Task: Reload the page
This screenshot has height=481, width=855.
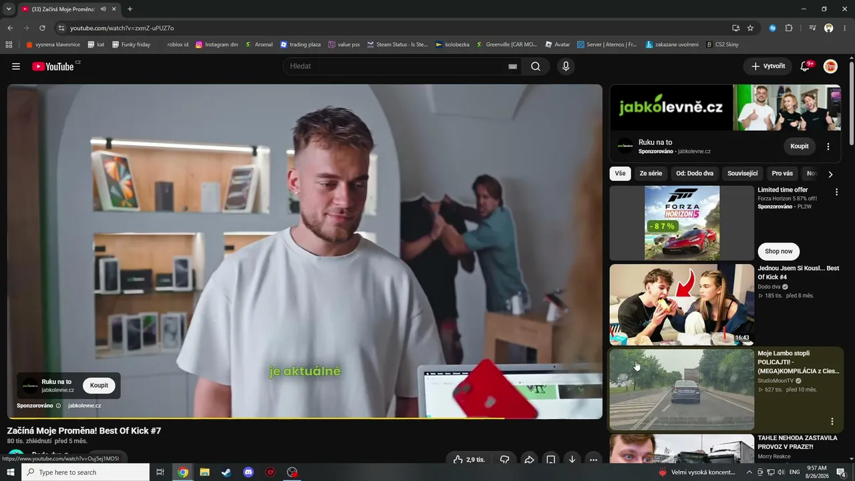Action: pyautogui.click(x=42, y=28)
